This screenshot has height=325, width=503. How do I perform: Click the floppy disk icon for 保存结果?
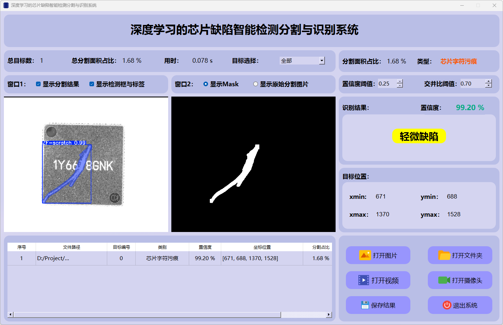point(364,305)
